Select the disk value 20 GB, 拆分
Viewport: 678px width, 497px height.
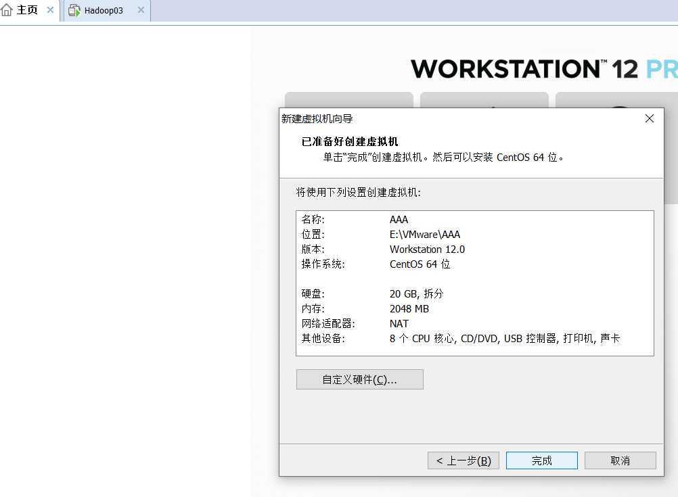tap(416, 294)
